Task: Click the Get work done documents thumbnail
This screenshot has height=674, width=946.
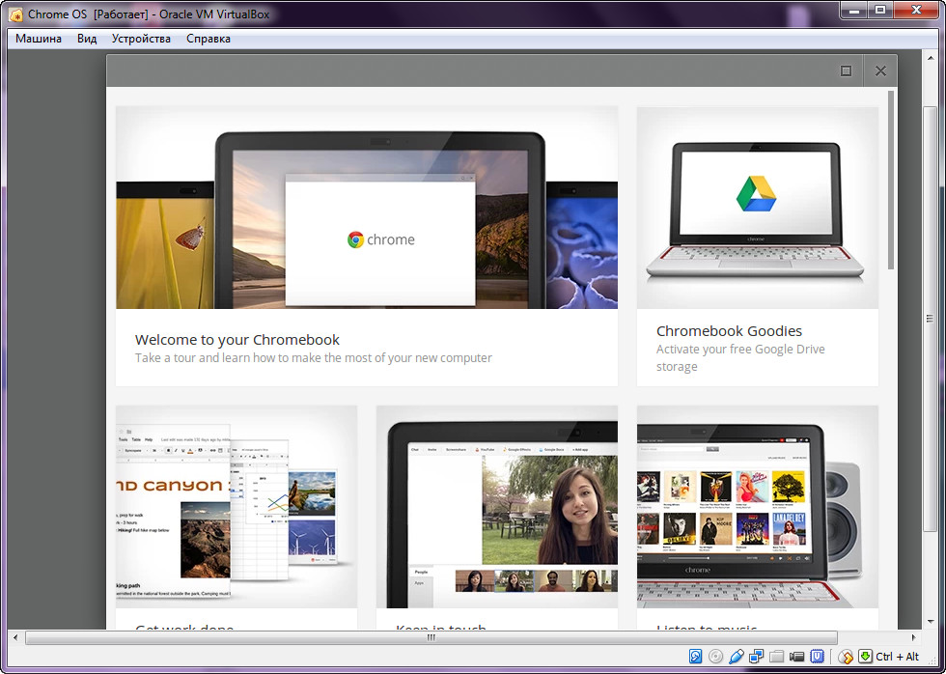Action: pyautogui.click(x=236, y=507)
